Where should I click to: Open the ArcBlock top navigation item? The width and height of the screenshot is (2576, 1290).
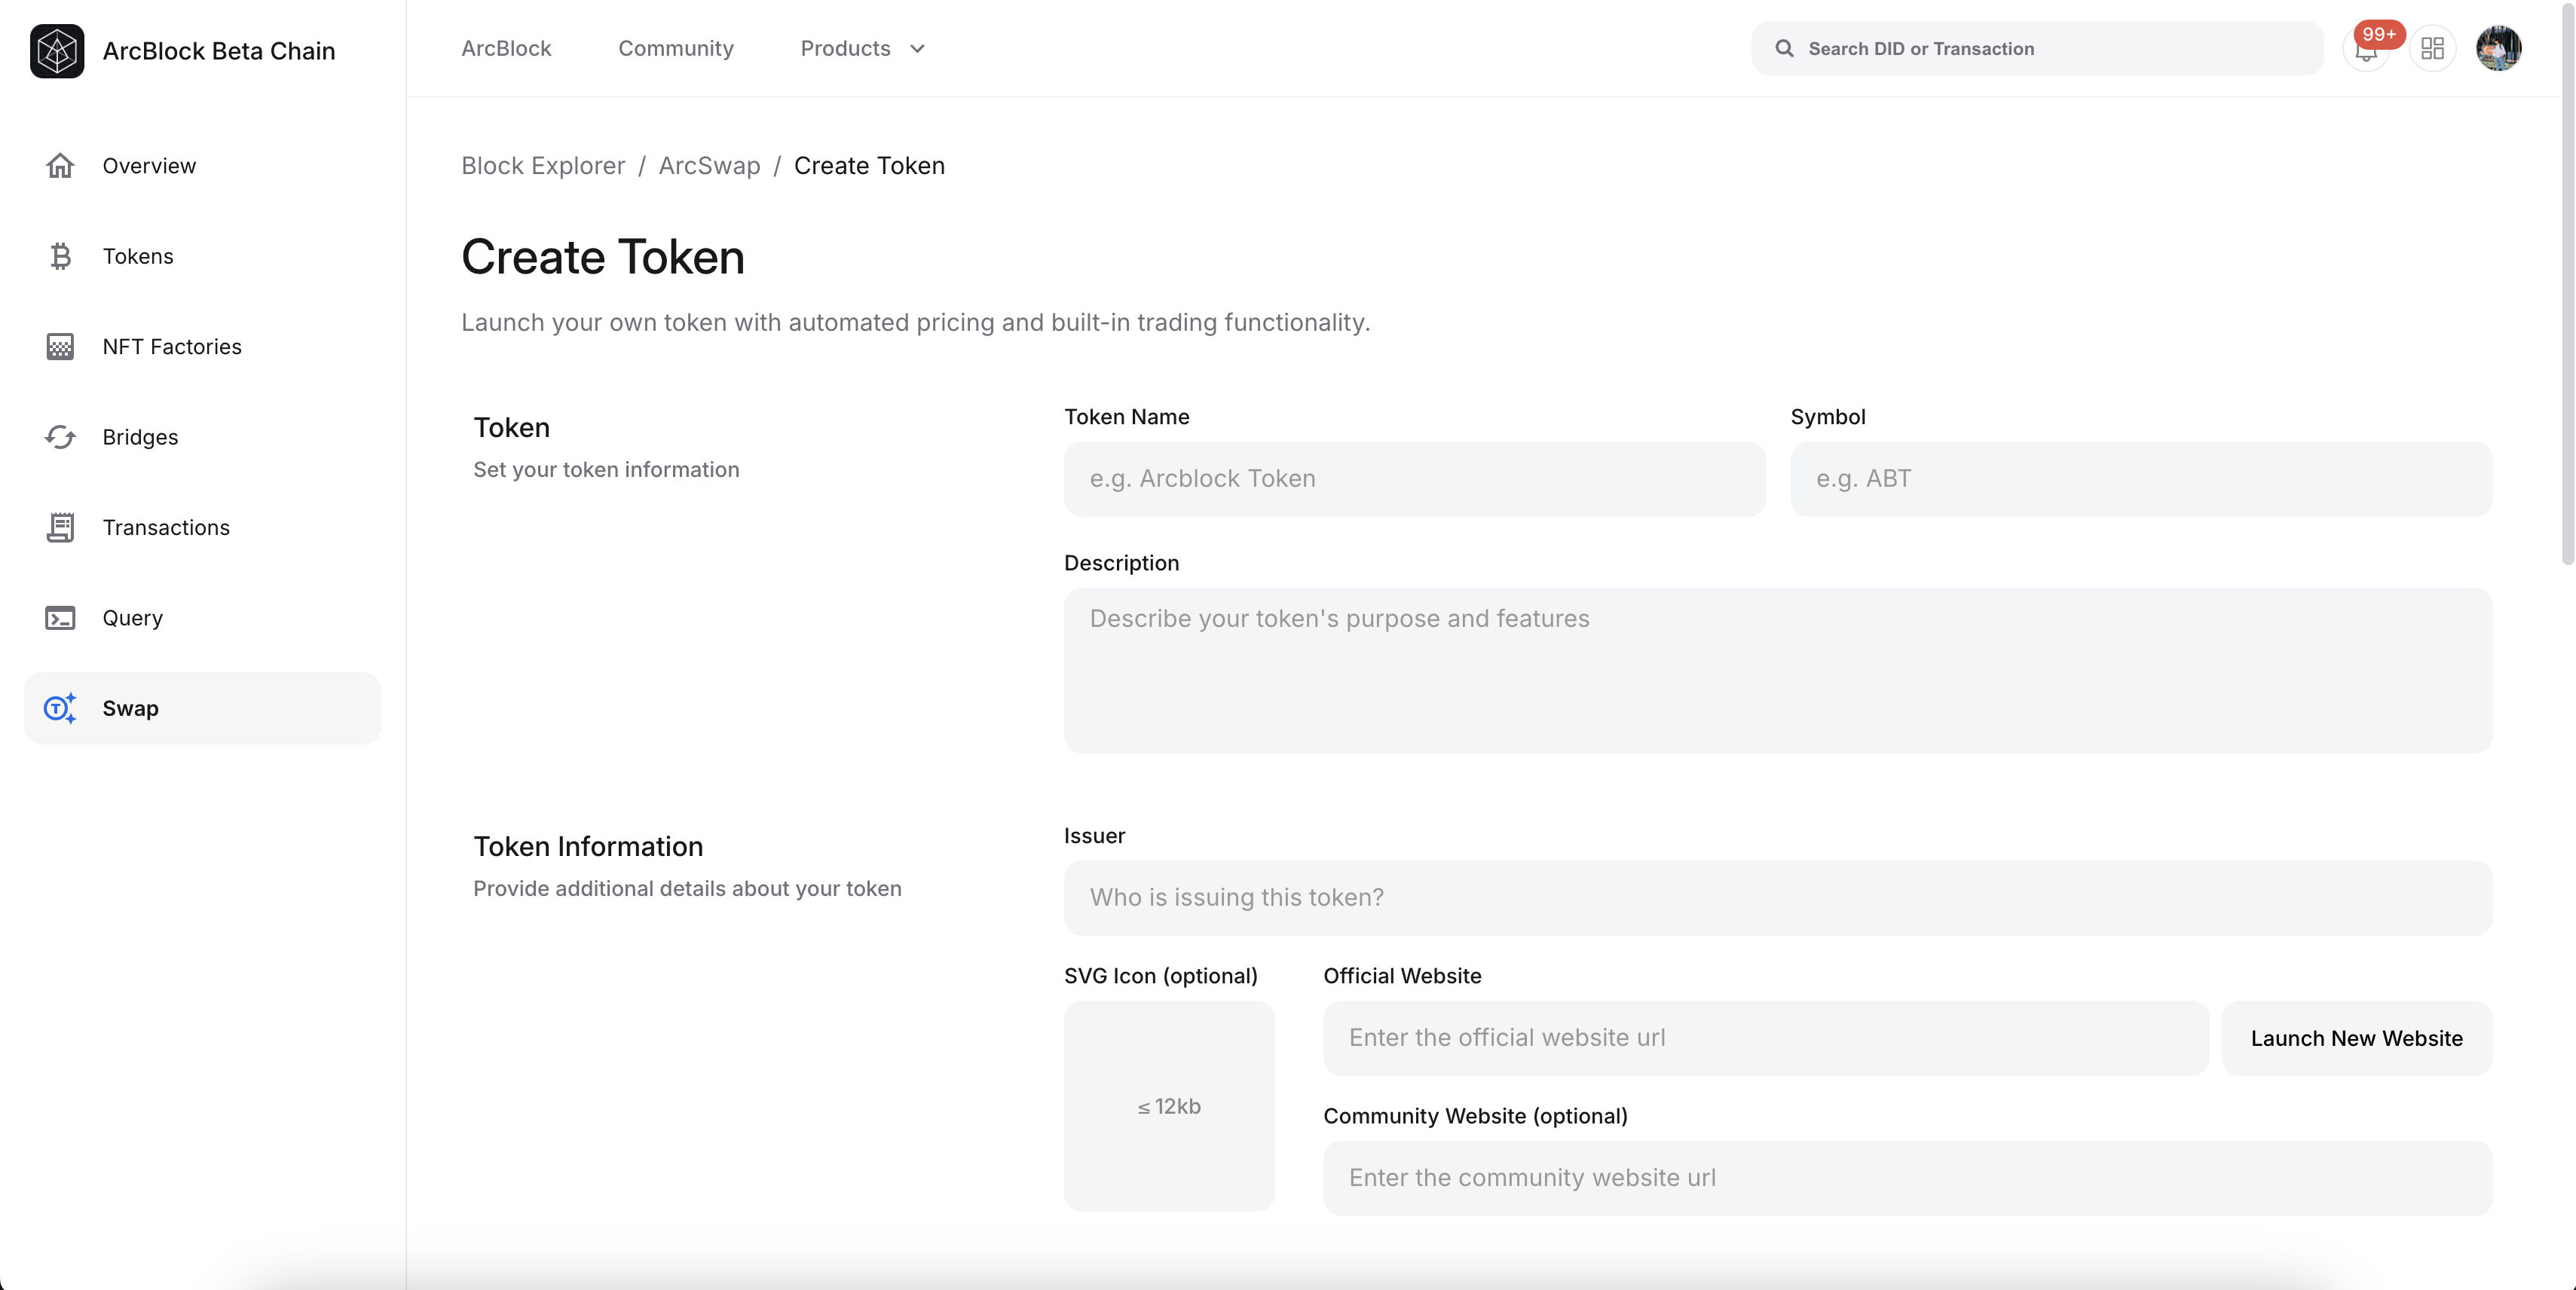coord(506,48)
